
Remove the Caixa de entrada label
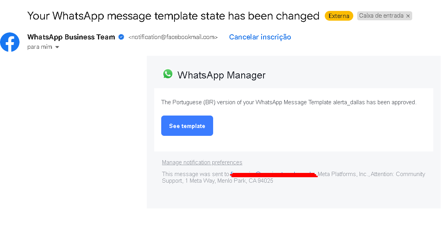point(408,16)
